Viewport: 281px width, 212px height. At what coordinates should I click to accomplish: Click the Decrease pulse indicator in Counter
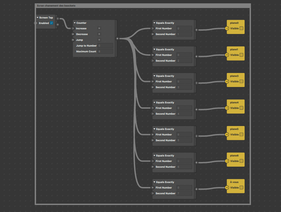[99, 34]
